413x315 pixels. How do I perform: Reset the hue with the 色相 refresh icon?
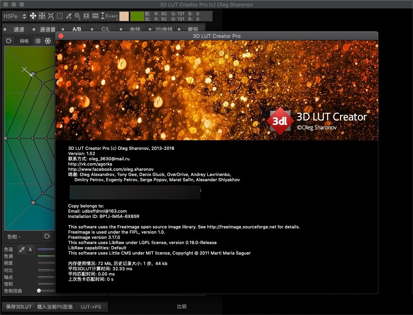47,236
